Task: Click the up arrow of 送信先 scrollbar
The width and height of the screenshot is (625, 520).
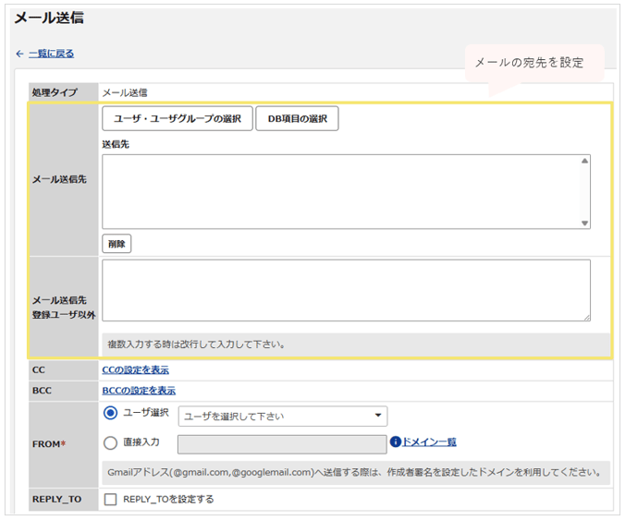Action: [584, 161]
